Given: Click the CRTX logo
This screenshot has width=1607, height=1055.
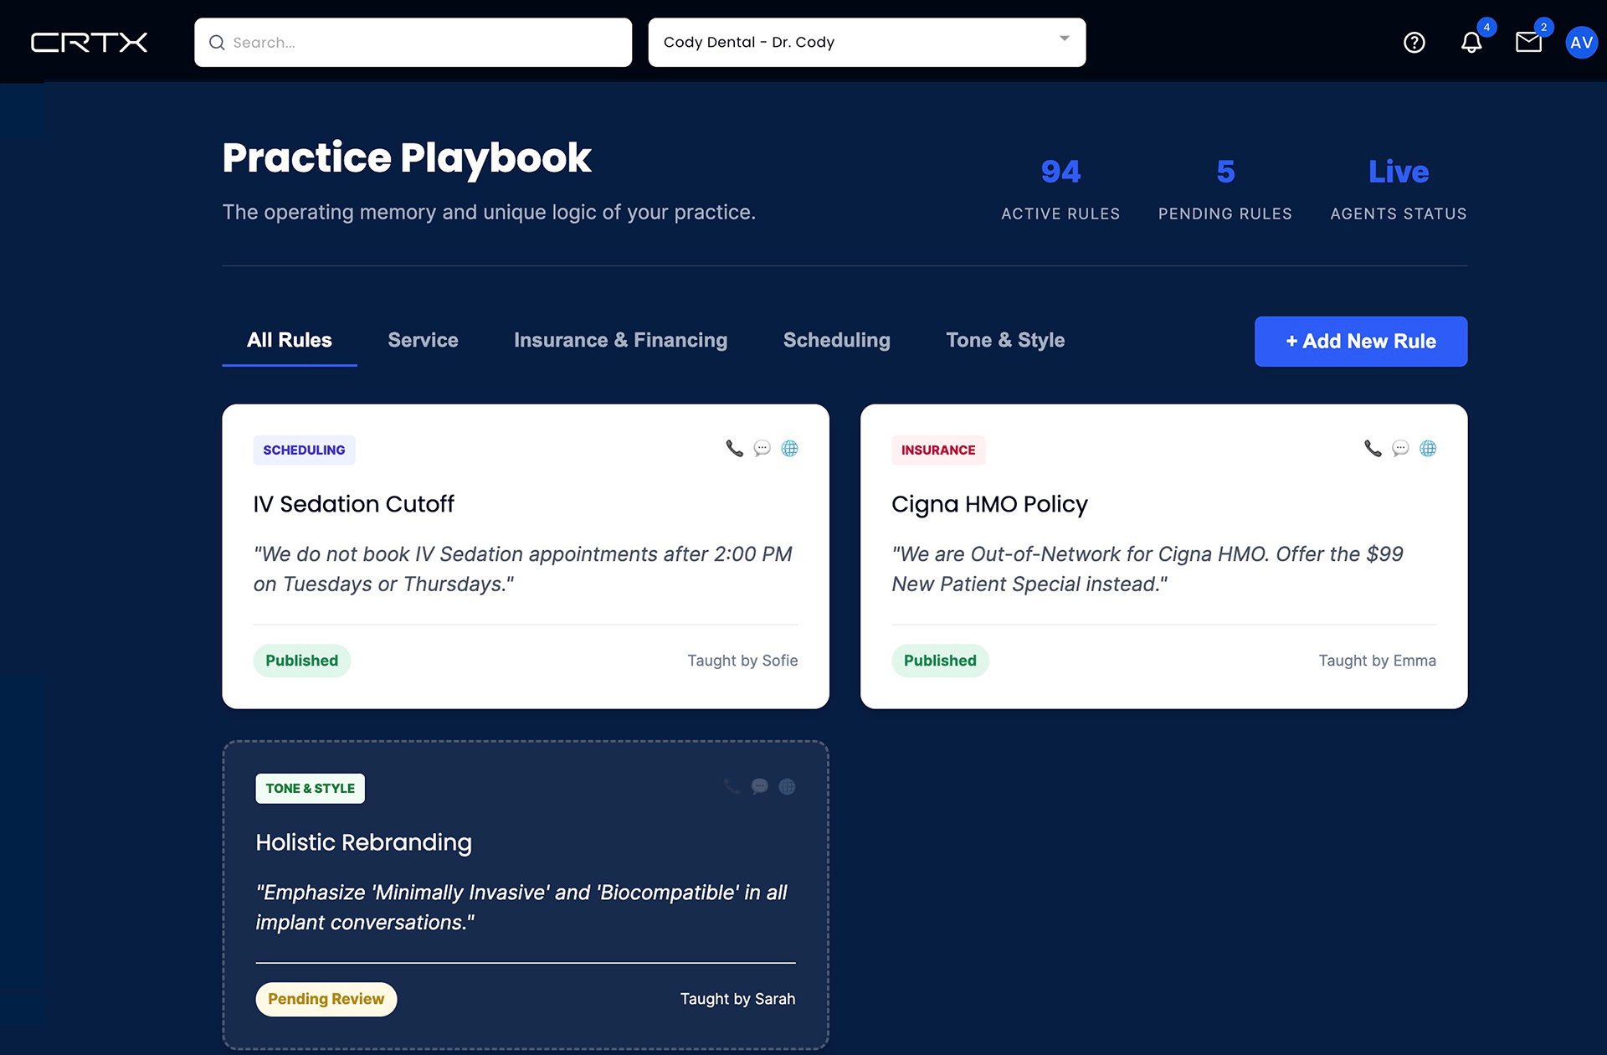Looking at the screenshot, I should (89, 43).
